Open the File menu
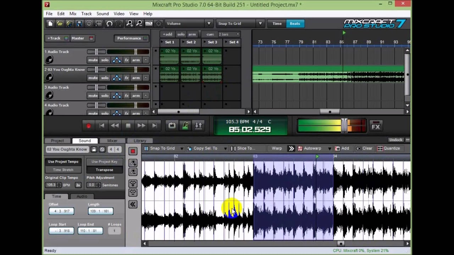The image size is (454, 255). 49,13
